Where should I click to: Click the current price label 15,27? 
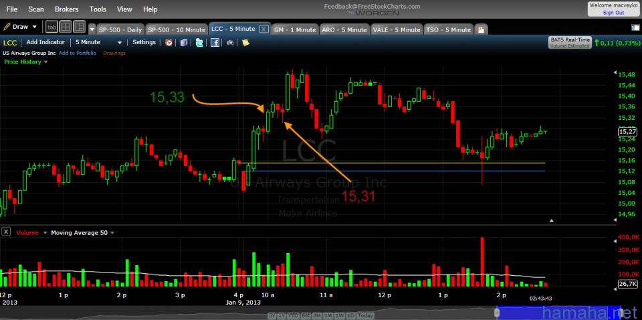click(x=627, y=131)
